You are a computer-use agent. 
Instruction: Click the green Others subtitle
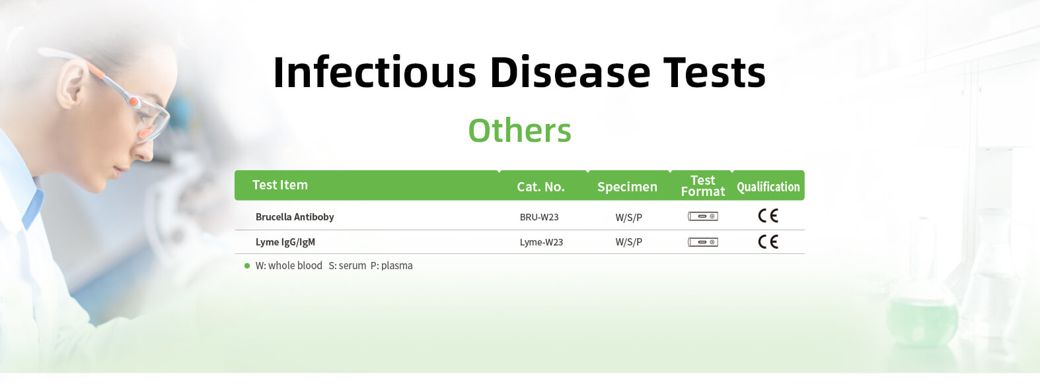click(x=520, y=131)
